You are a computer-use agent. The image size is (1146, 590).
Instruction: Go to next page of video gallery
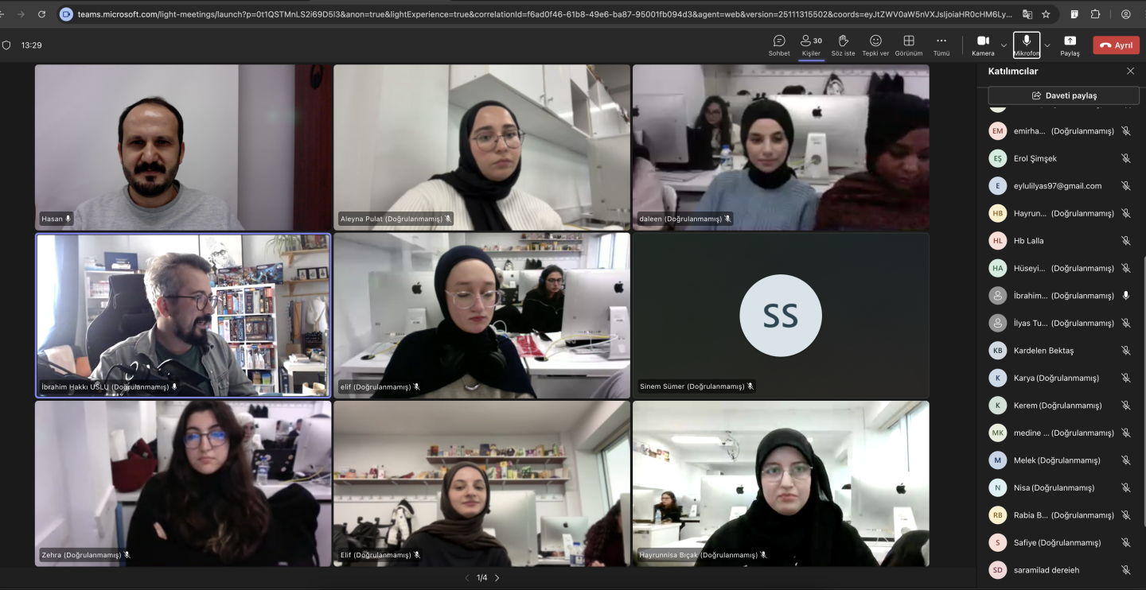[497, 578]
